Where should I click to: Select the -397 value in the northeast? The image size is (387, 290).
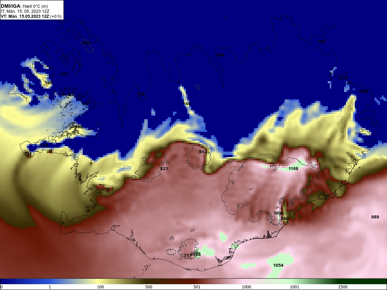(x=321, y=41)
